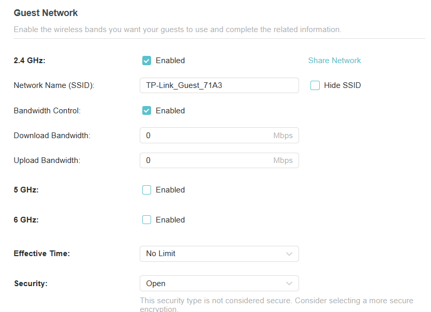Select the No Limit effective time box
Screen dimensions: 431x312
(219, 254)
